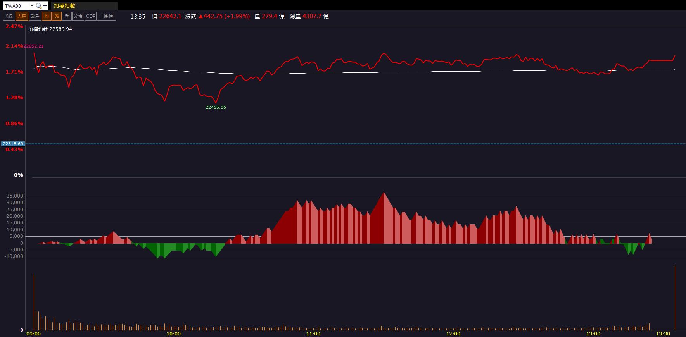Toggle the % percentage axis button

coord(57,16)
